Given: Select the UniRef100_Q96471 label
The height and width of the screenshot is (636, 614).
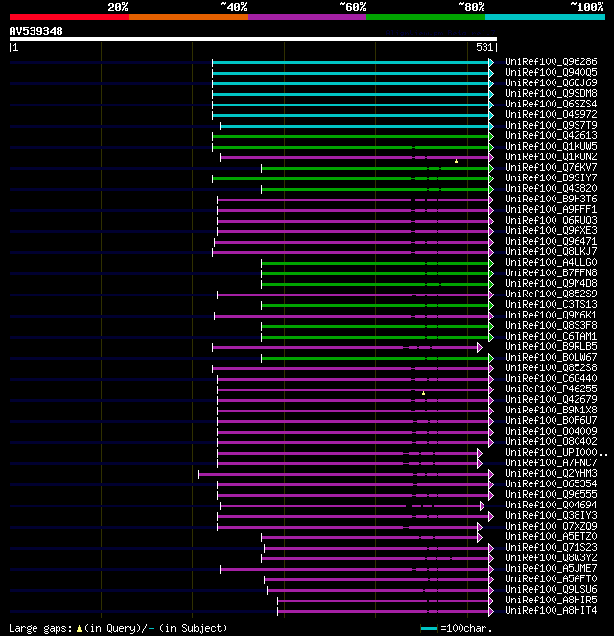Looking at the screenshot, I should point(551,241).
